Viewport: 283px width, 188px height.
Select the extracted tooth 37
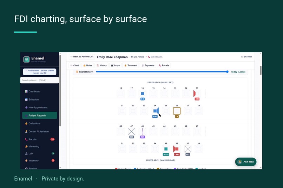point(188,149)
